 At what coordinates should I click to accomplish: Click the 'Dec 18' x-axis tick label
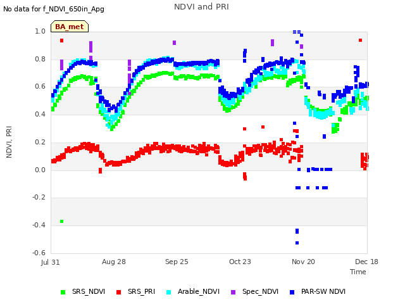click(366, 262)
